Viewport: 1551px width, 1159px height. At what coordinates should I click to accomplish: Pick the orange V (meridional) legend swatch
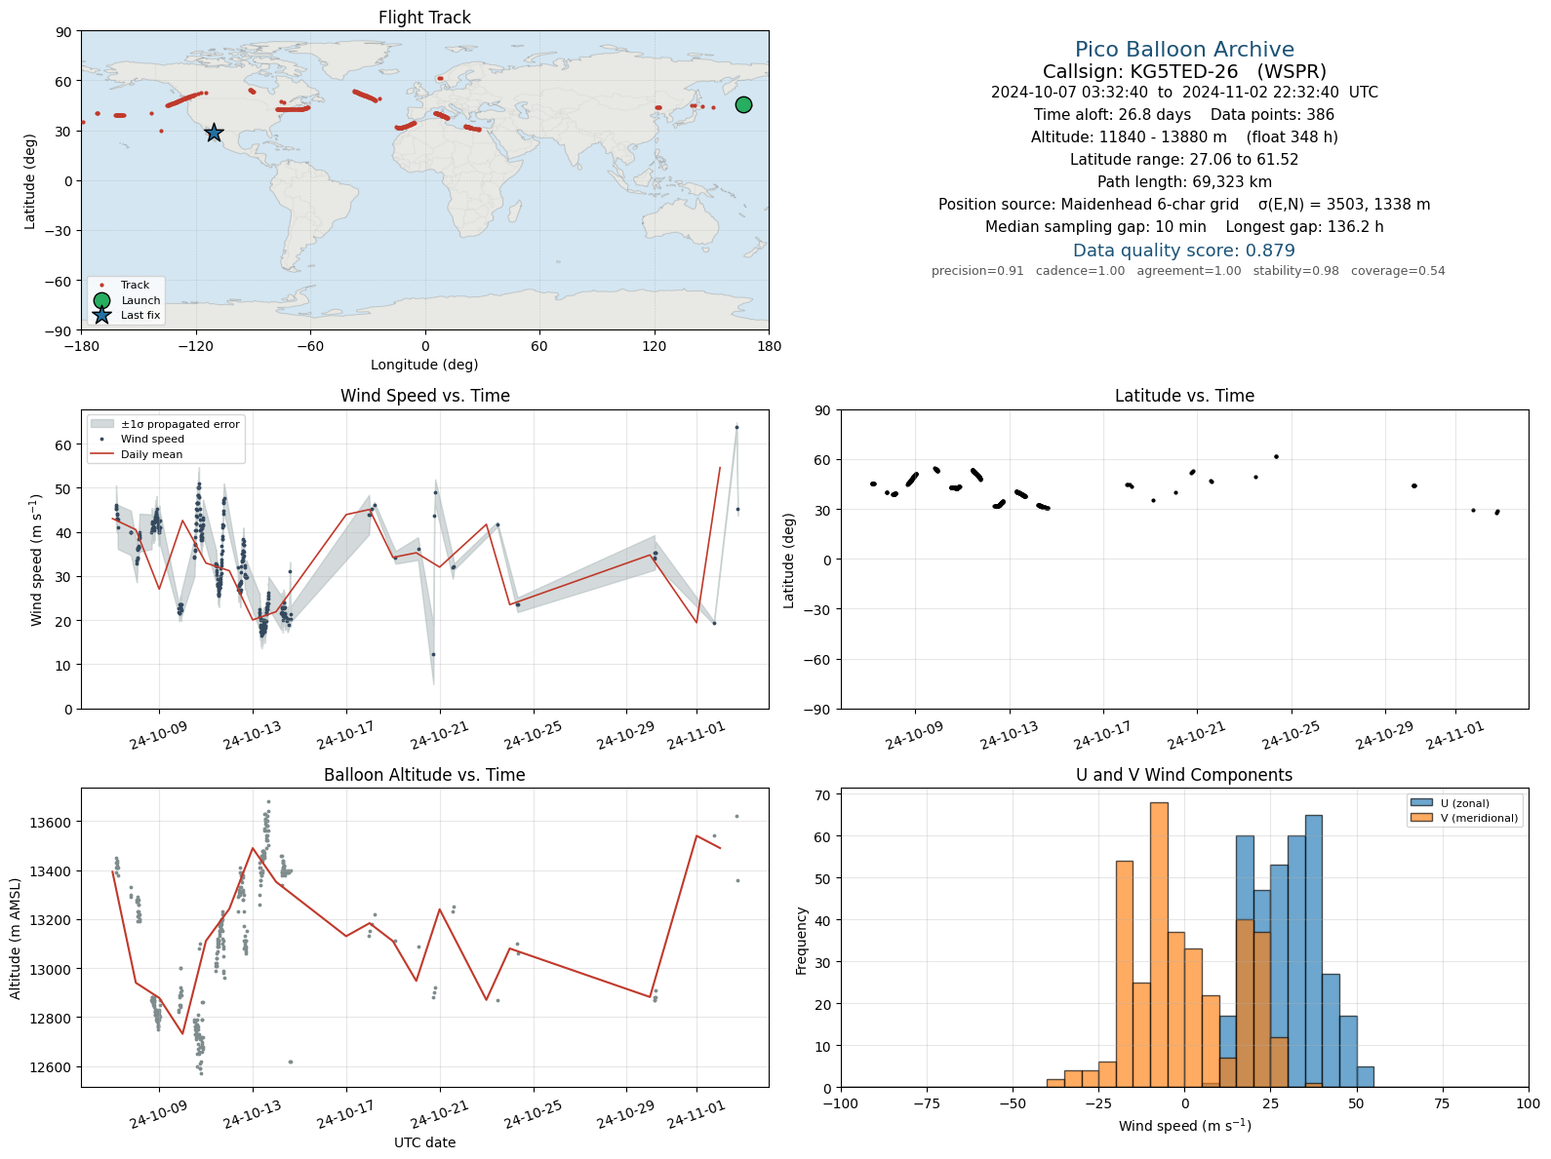coord(1421,818)
